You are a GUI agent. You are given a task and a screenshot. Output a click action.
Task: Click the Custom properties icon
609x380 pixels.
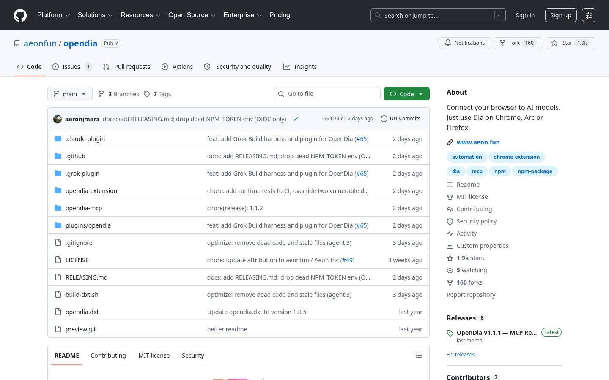click(x=450, y=246)
